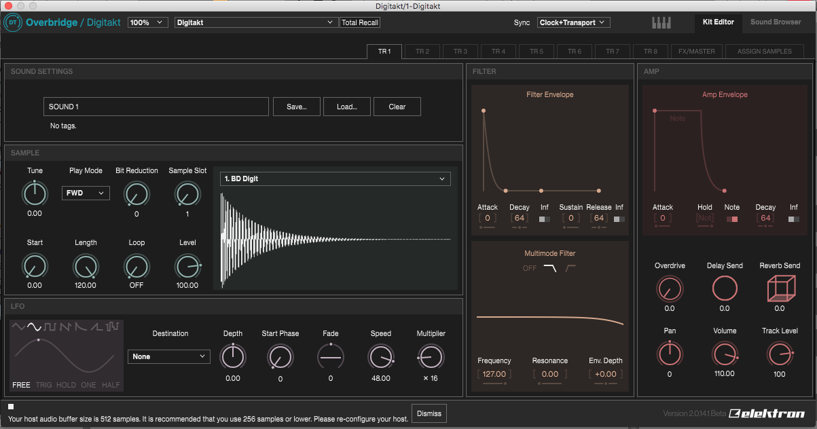Toggle filter Release Inf switch
The height and width of the screenshot is (429, 817).
(619, 219)
